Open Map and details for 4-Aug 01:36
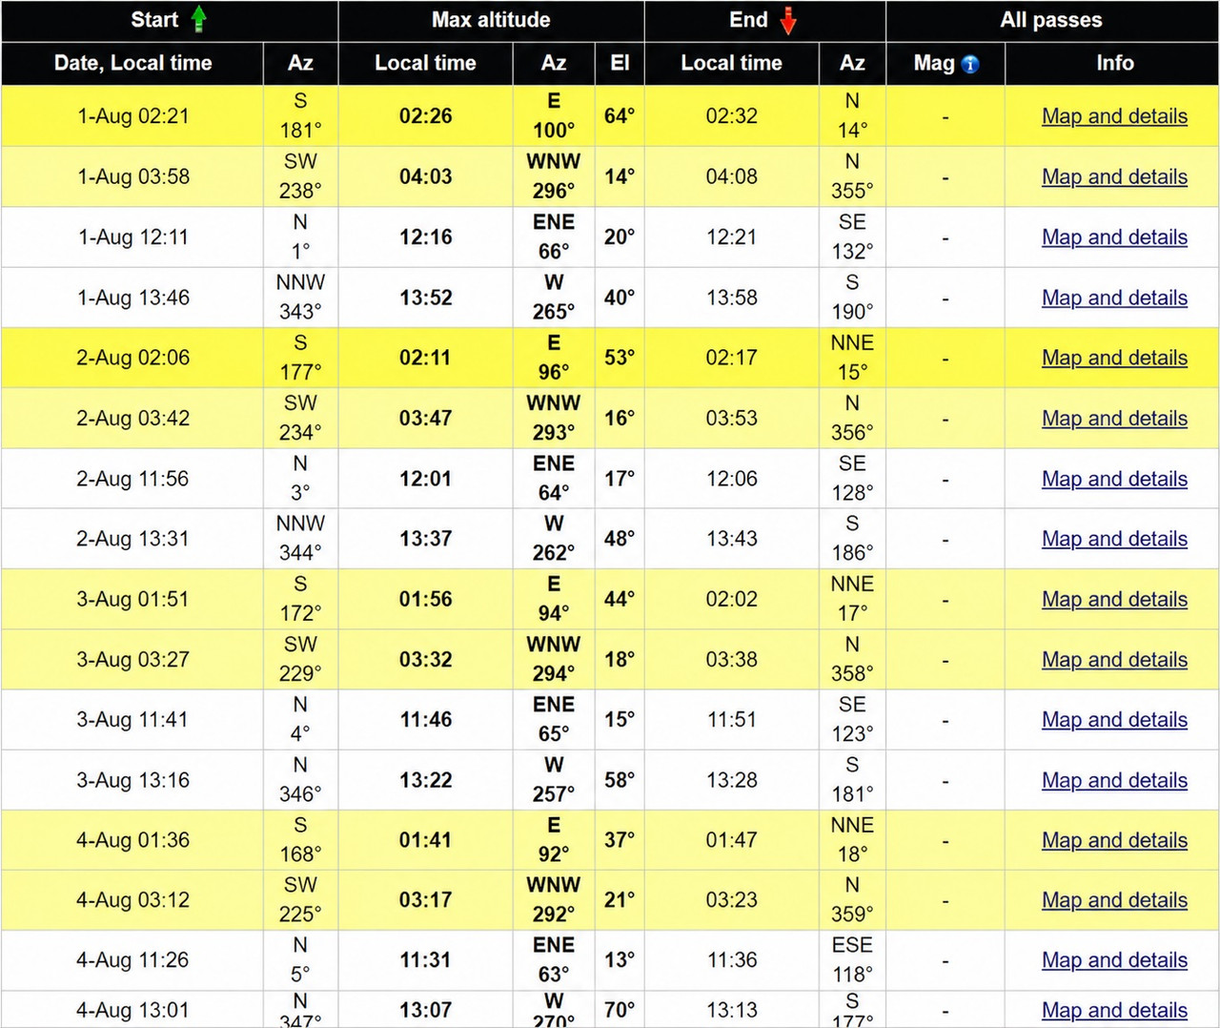The width and height of the screenshot is (1220, 1028). [x=1114, y=841]
